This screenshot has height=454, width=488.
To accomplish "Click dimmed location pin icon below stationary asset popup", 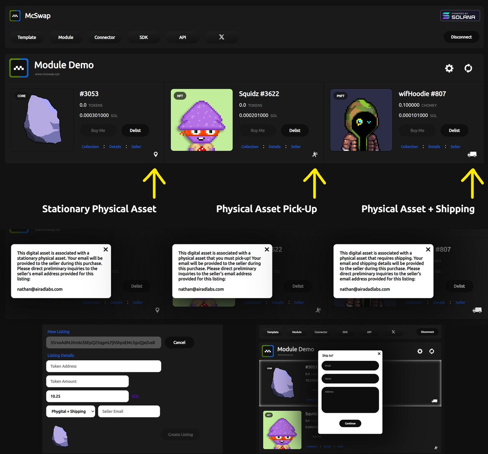I will point(157,310).
